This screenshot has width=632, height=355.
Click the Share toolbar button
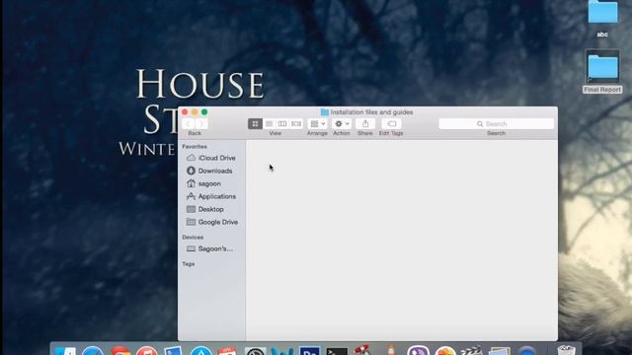click(365, 124)
